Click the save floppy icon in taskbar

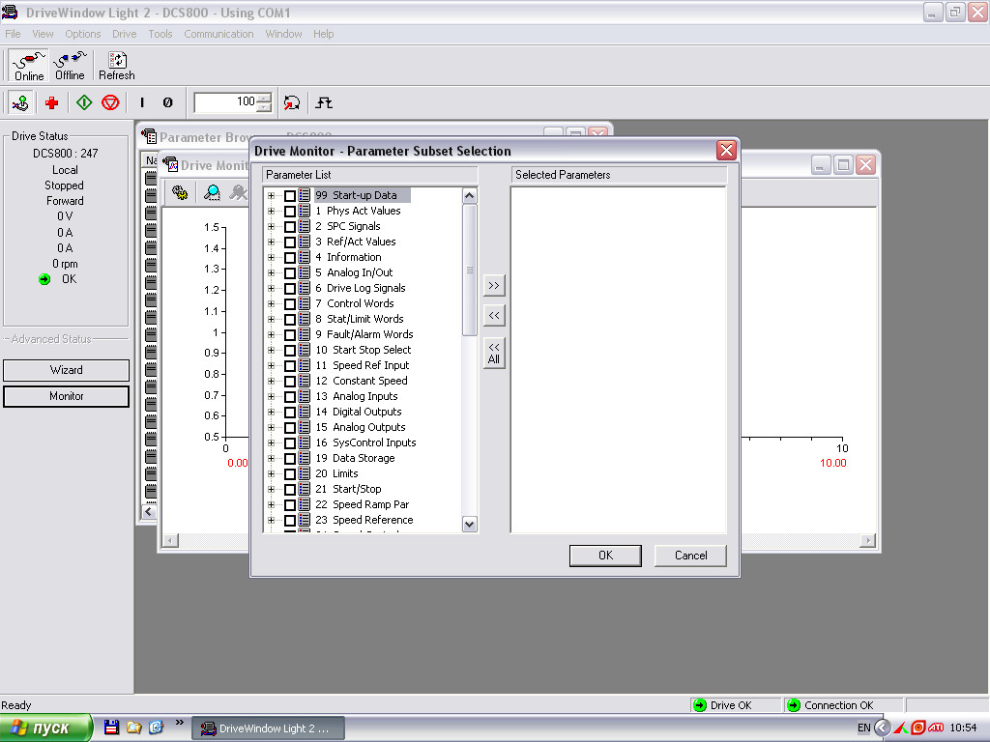[112, 728]
